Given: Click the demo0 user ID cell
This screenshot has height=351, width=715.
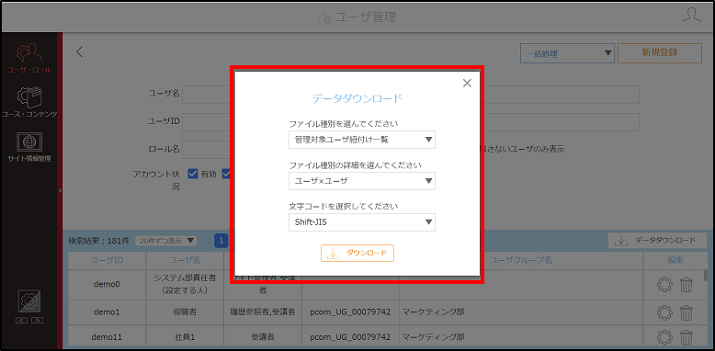Looking at the screenshot, I should coord(107,285).
